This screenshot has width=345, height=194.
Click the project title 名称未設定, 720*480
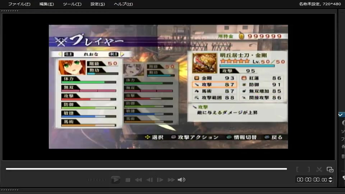click(x=320, y=4)
